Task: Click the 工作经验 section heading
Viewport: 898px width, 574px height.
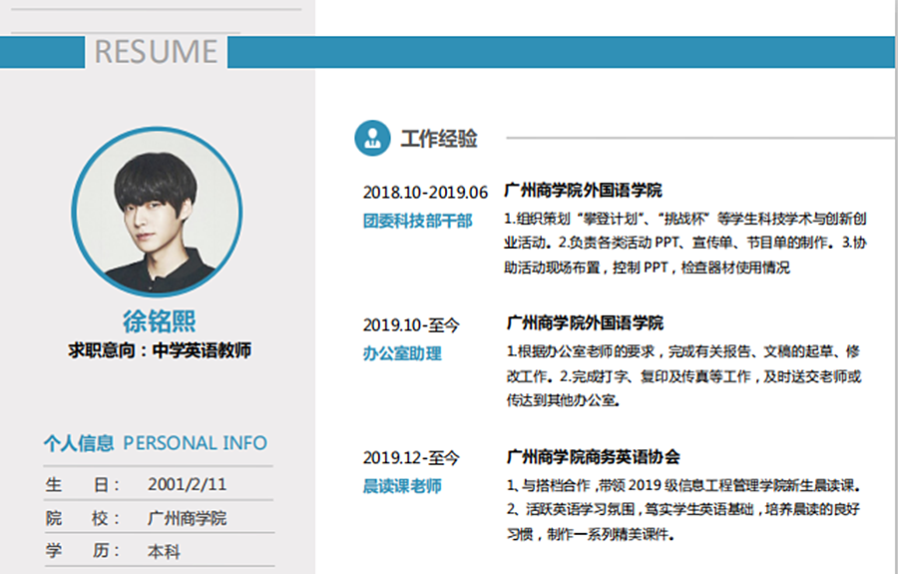Action: pos(439,139)
